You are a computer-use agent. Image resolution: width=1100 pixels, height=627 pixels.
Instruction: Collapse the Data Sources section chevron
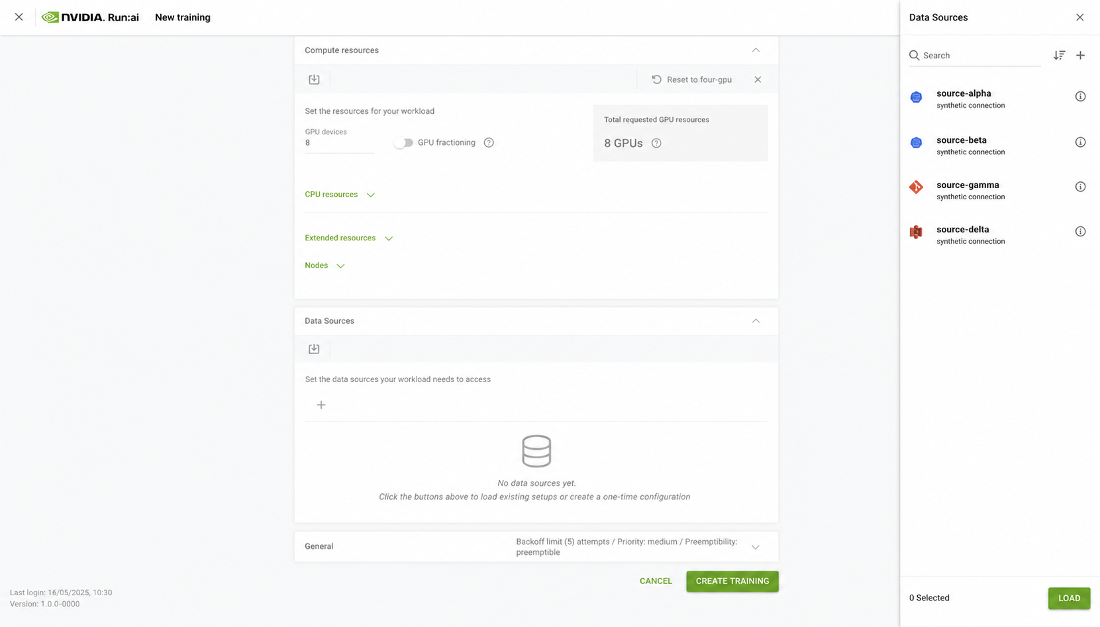coord(756,321)
